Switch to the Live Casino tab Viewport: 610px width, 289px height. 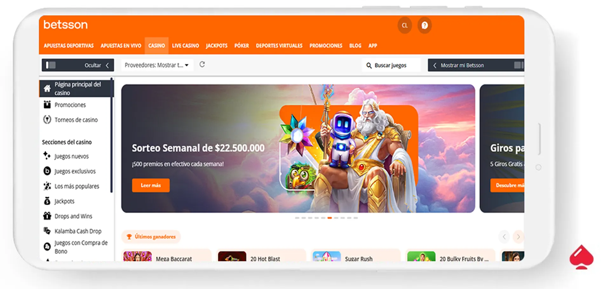click(x=186, y=46)
